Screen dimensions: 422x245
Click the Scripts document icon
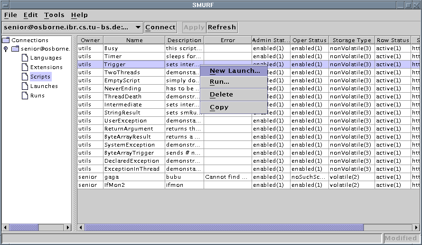point(25,77)
